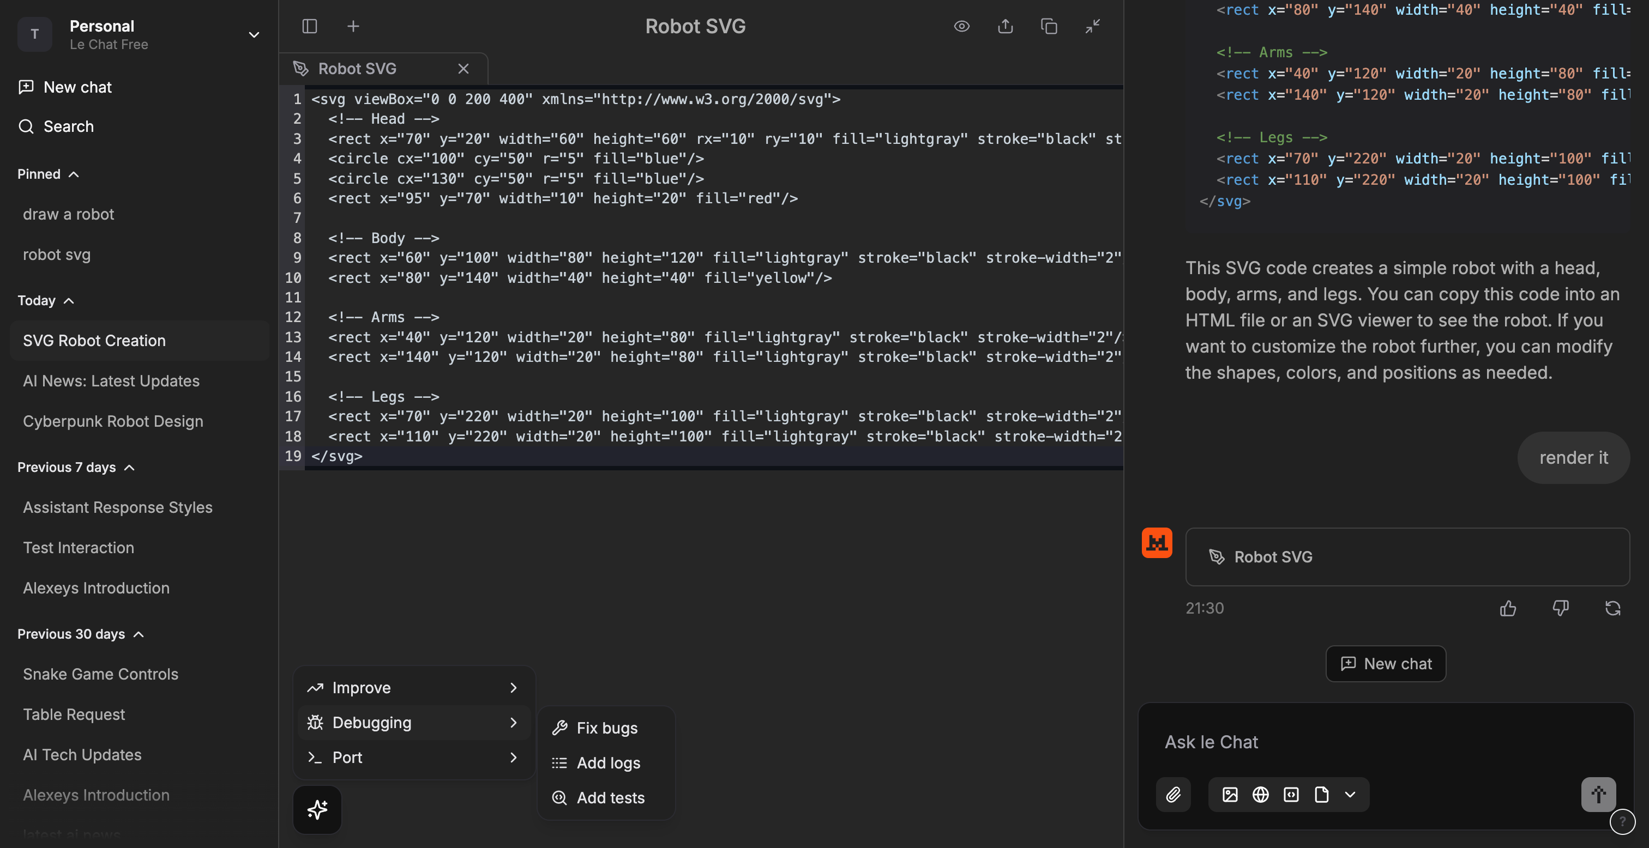Thumbs down the Robot SVG response
This screenshot has width=1649, height=848.
pyautogui.click(x=1561, y=607)
